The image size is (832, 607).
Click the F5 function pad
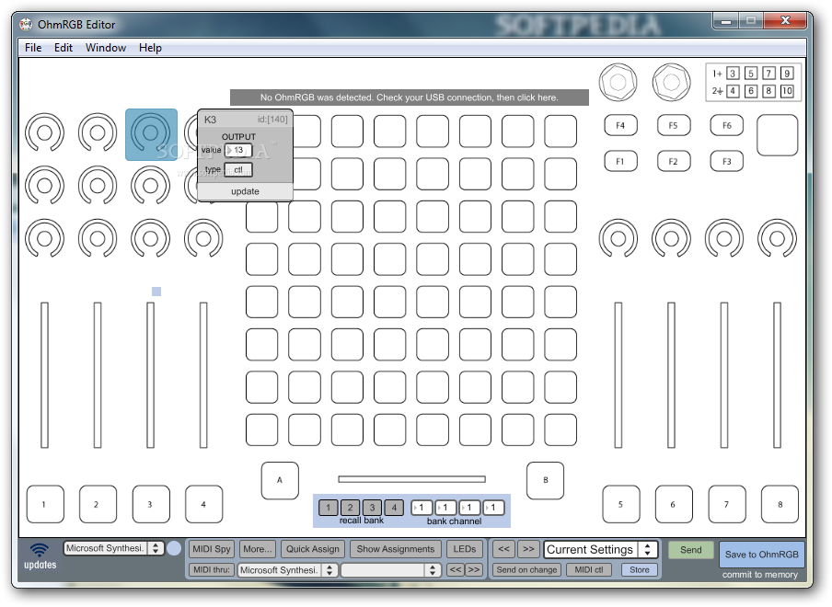674,126
